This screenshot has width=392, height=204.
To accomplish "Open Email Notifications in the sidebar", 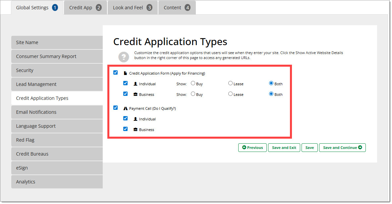I will (57, 112).
